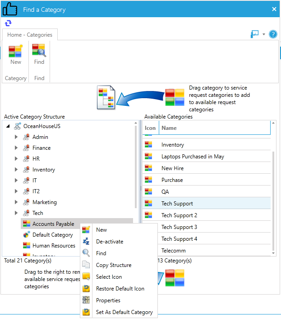Click the Find category ribbon icon
Image resolution: width=281 pixels, height=319 pixels.
39,51
